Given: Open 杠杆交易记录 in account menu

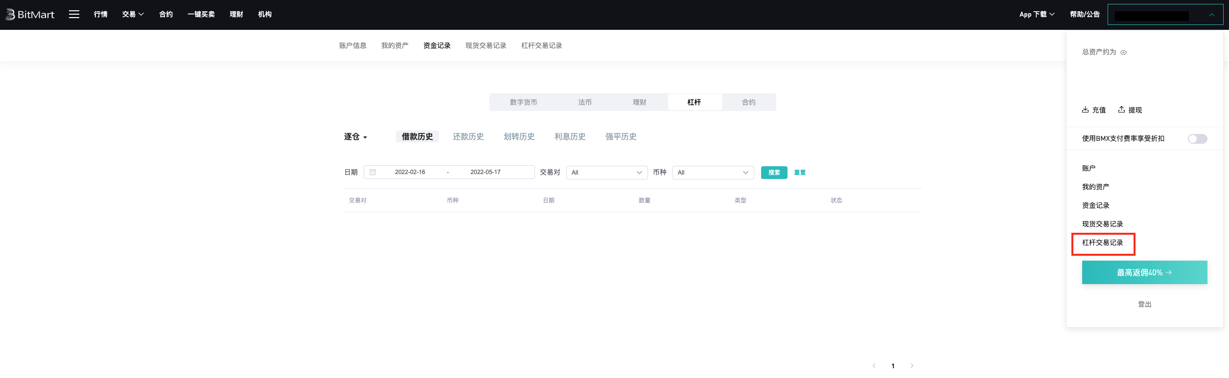Looking at the screenshot, I should (x=1102, y=243).
